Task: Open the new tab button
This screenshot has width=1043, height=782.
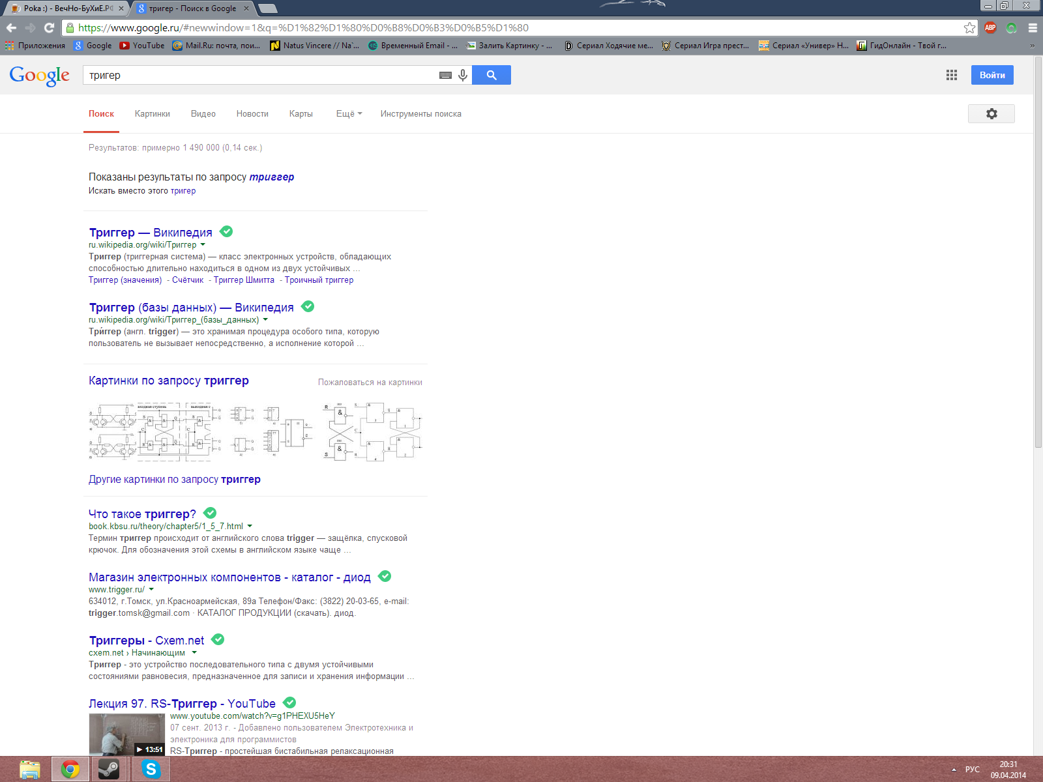Action: [x=268, y=8]
